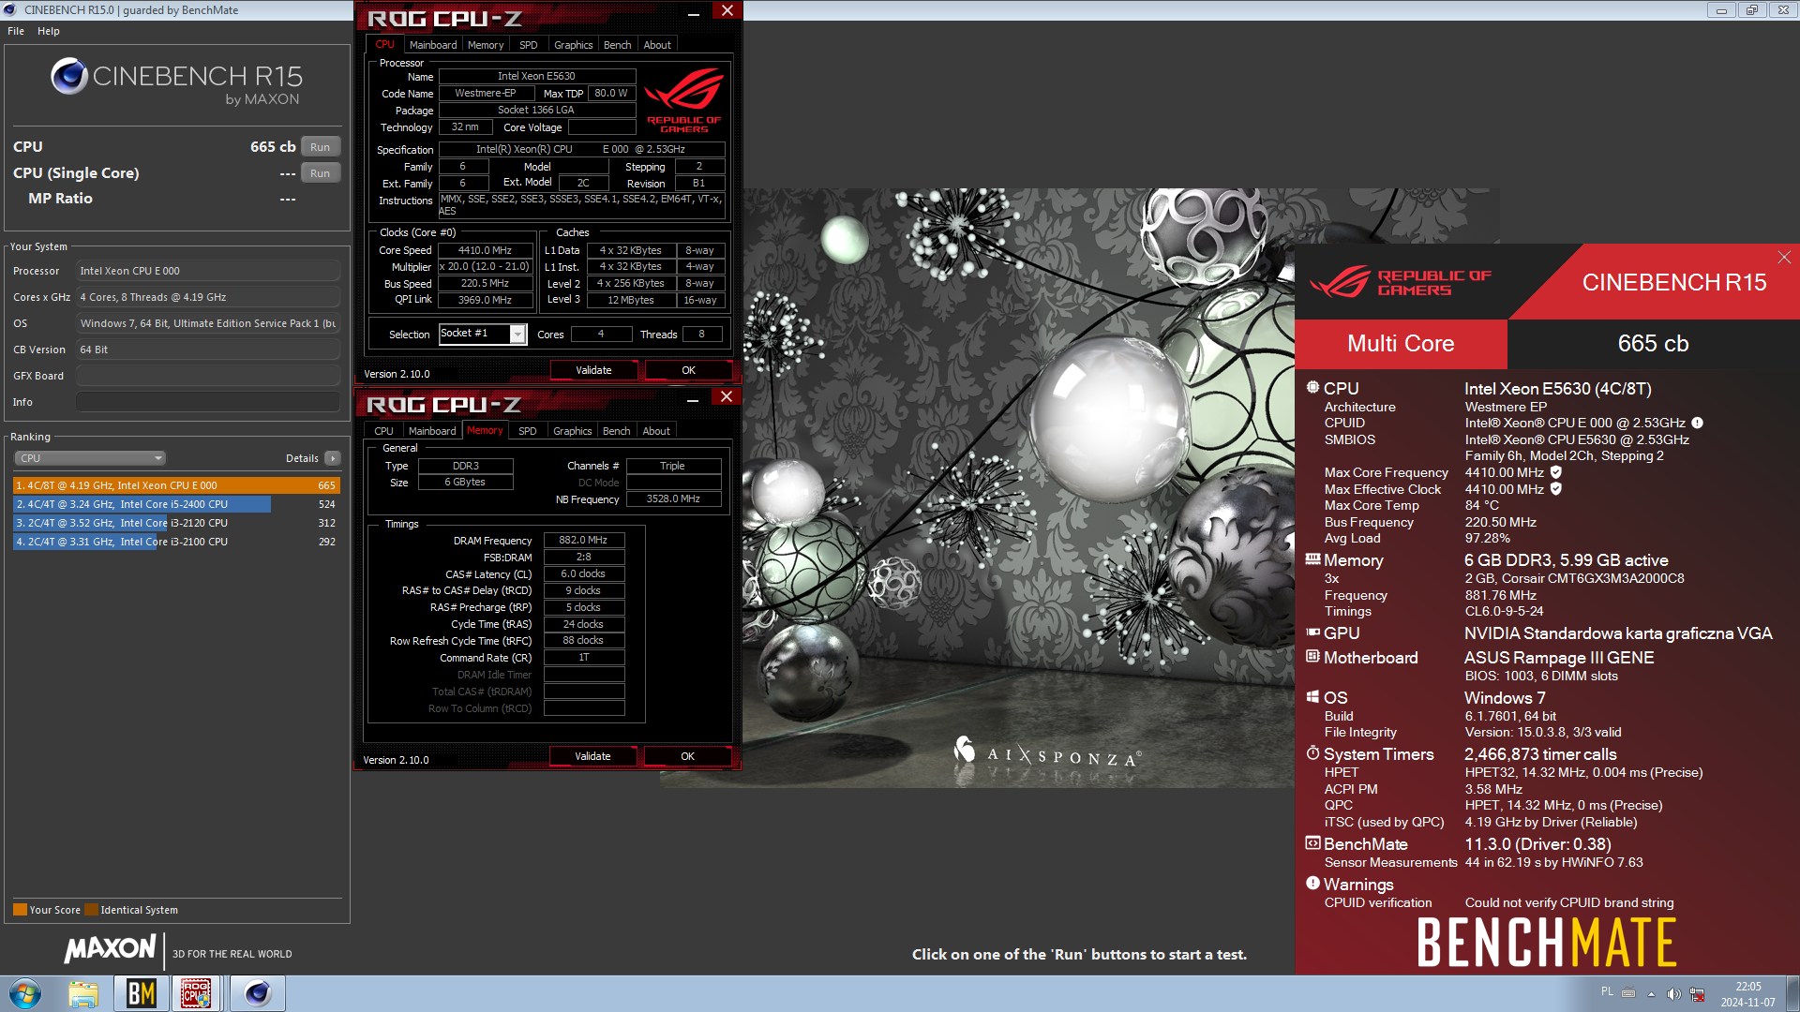Open About tab in upper CPU-Z
The width and height of the screenshot is (1800, 1012).
click(x=657, y=45)
